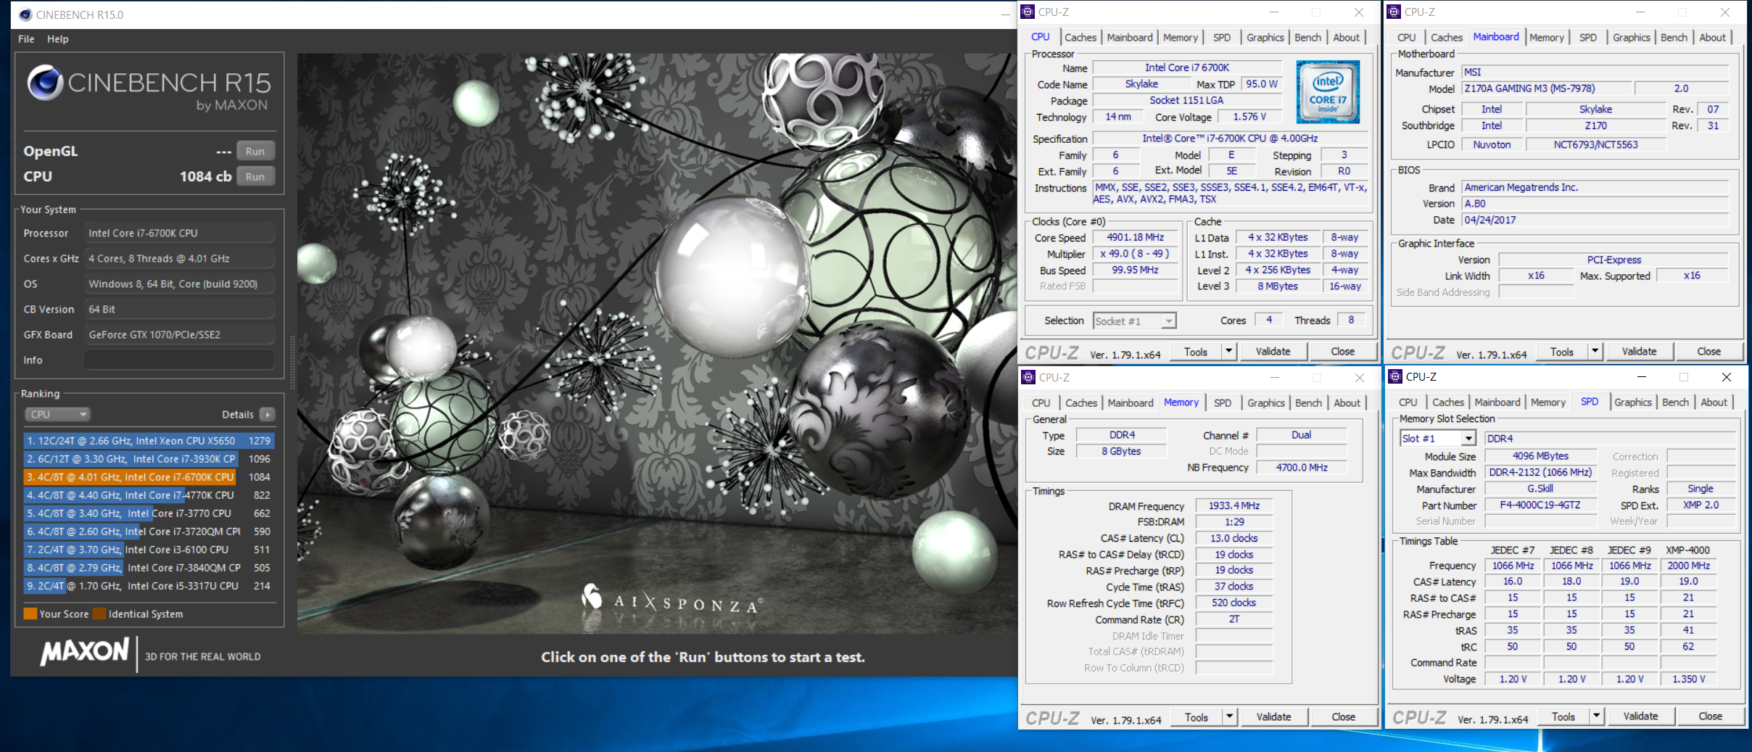Viewport: 1752px width, 752px height.
Task: Click the Cinebench rendered scene image
Action: [656, 343]
